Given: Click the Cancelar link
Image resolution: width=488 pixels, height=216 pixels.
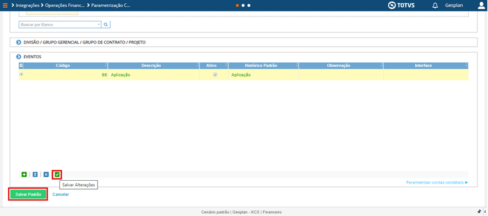Looking at the screenshot, I should (61, 194).
